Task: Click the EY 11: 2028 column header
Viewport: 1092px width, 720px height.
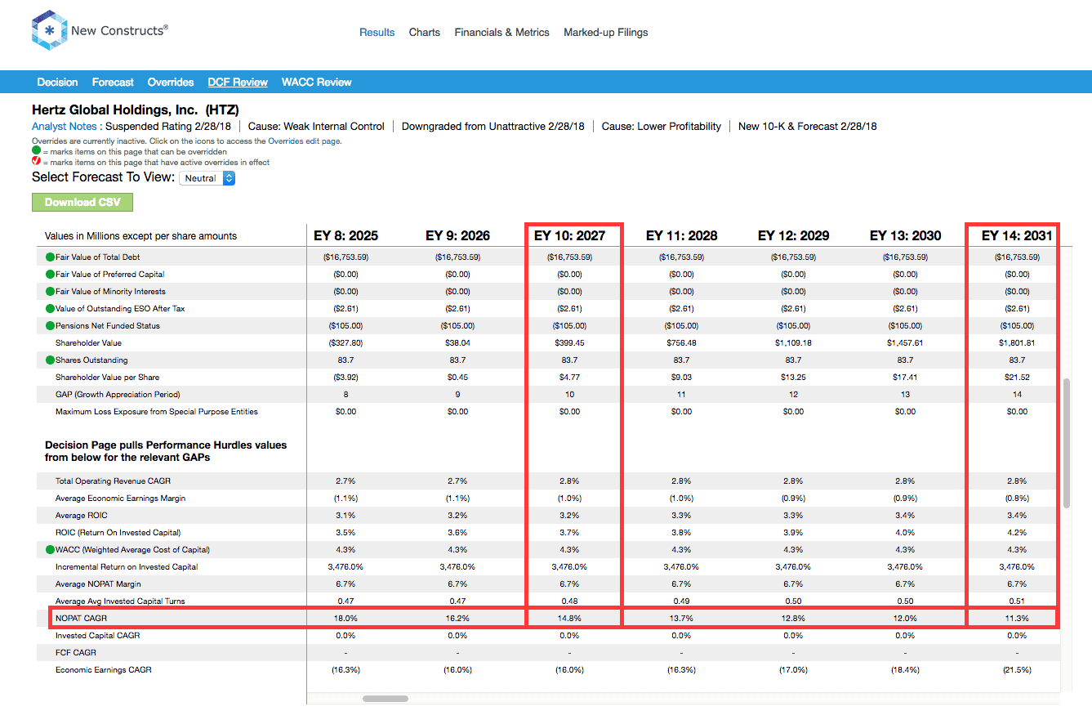Action: click(x=681, y=235)
